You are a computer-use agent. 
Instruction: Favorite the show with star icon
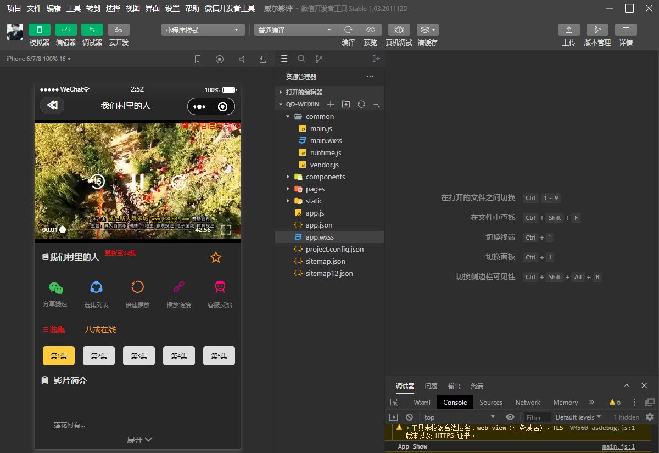point(216,257)
